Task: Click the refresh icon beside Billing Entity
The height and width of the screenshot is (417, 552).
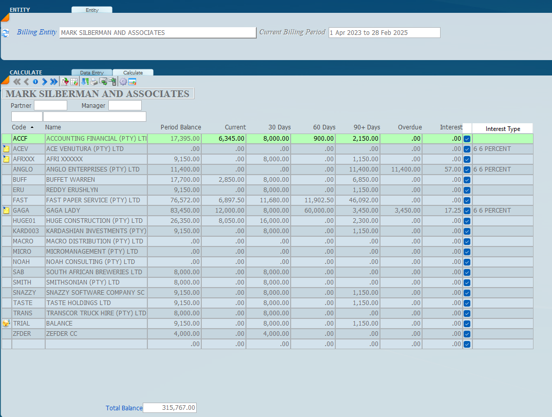Action: coord(6,33)
